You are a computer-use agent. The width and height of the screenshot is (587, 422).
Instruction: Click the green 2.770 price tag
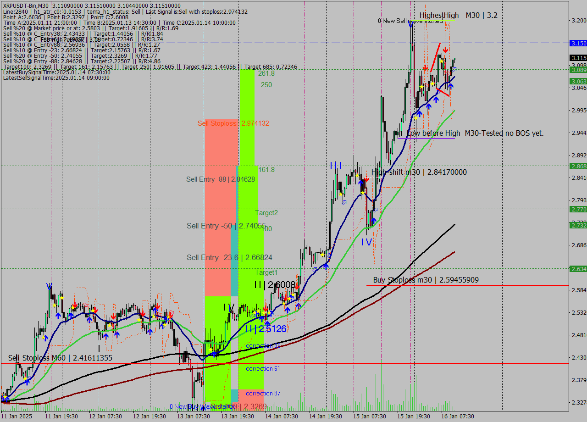coord(578,209)
